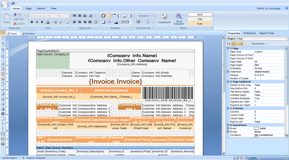Viewport: 289px width, 160px height.
Task: Open the General text format dropdown
Action: (x=144, y=16)
